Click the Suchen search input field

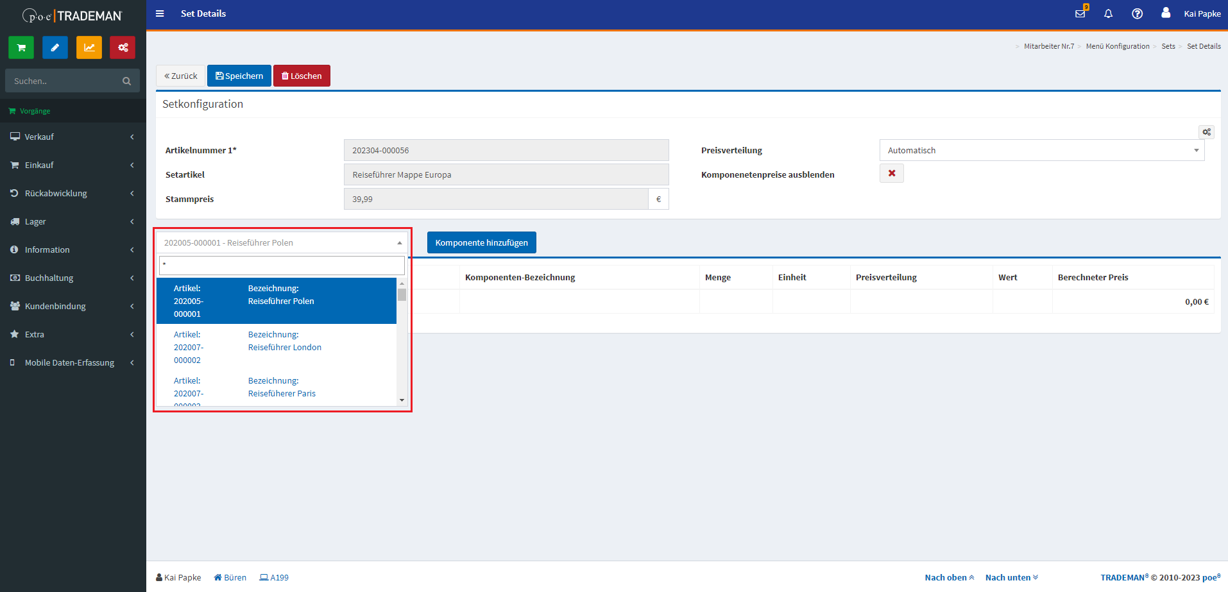[x=64, y=81]
